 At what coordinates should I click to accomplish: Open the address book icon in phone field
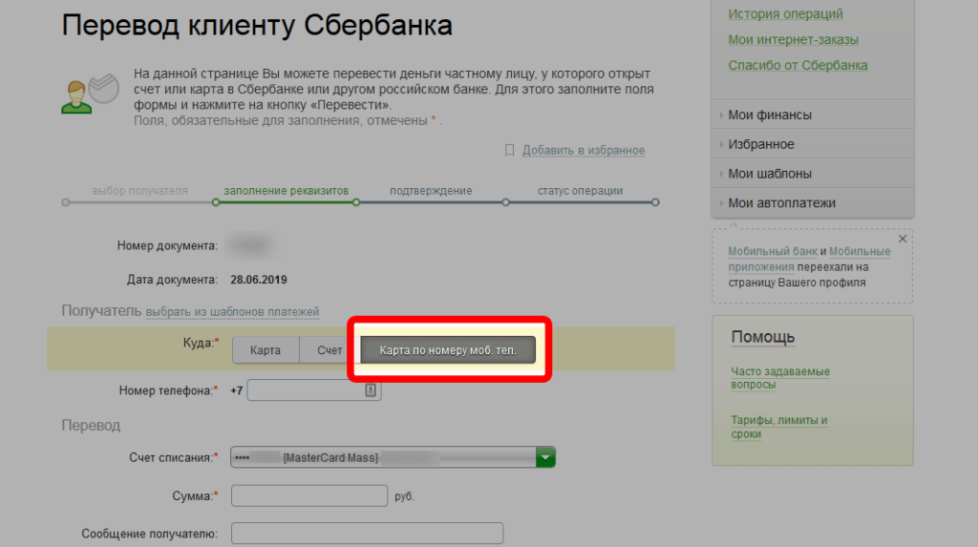coord(371,389)
